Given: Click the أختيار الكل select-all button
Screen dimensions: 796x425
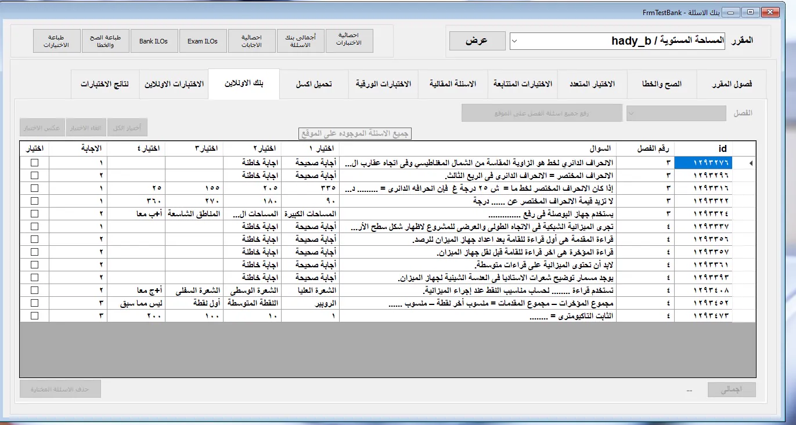Looking at the screenshot, I should click(128, 128).
